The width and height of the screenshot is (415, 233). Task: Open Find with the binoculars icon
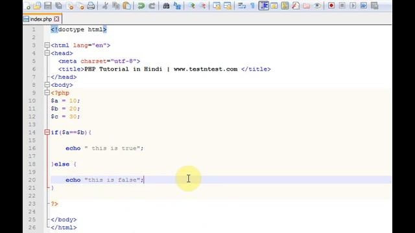pos(166,6)
